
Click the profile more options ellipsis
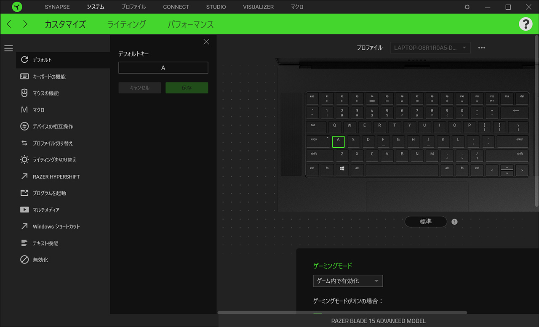tap(482, 48)
